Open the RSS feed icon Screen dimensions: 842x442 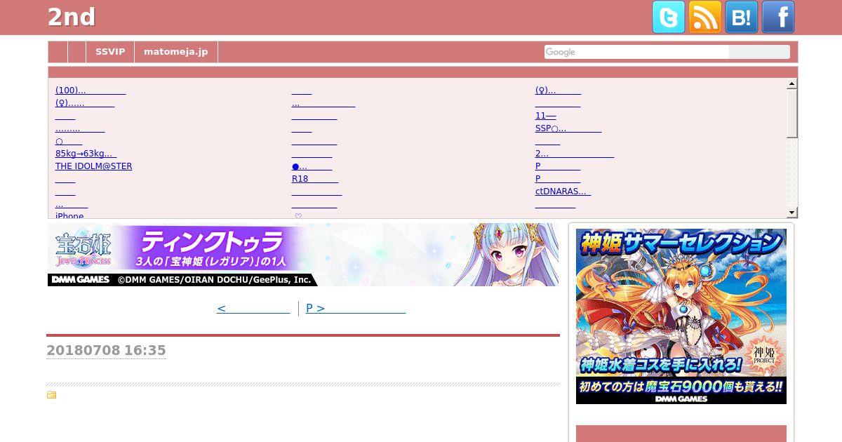tap(705, 17)
